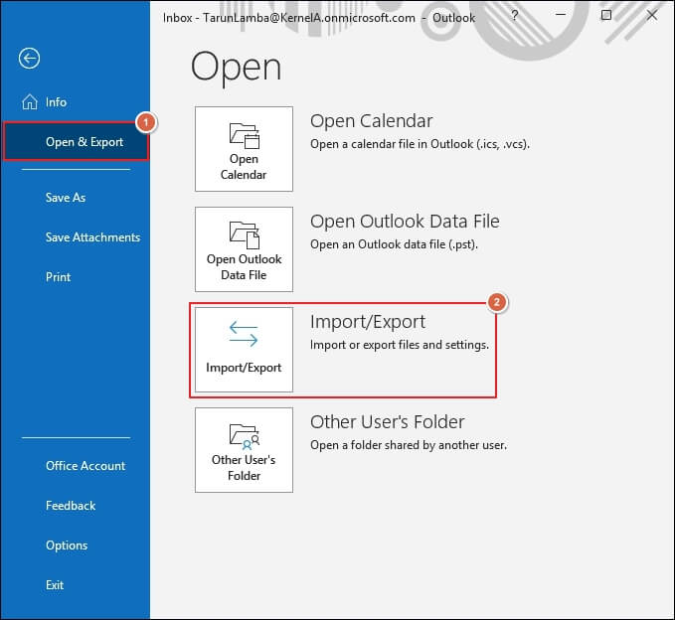Maximize the Outlook window
Image resolution: width=675 pixels, height=620 pixels.
pyautogui.click(x=606, y=15)
